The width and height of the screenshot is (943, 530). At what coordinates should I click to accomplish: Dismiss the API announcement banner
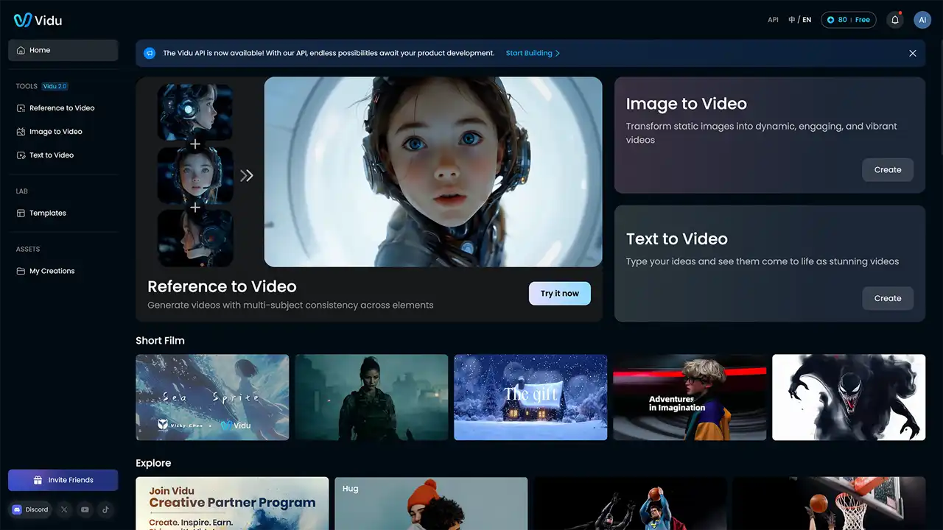[913, 53]
